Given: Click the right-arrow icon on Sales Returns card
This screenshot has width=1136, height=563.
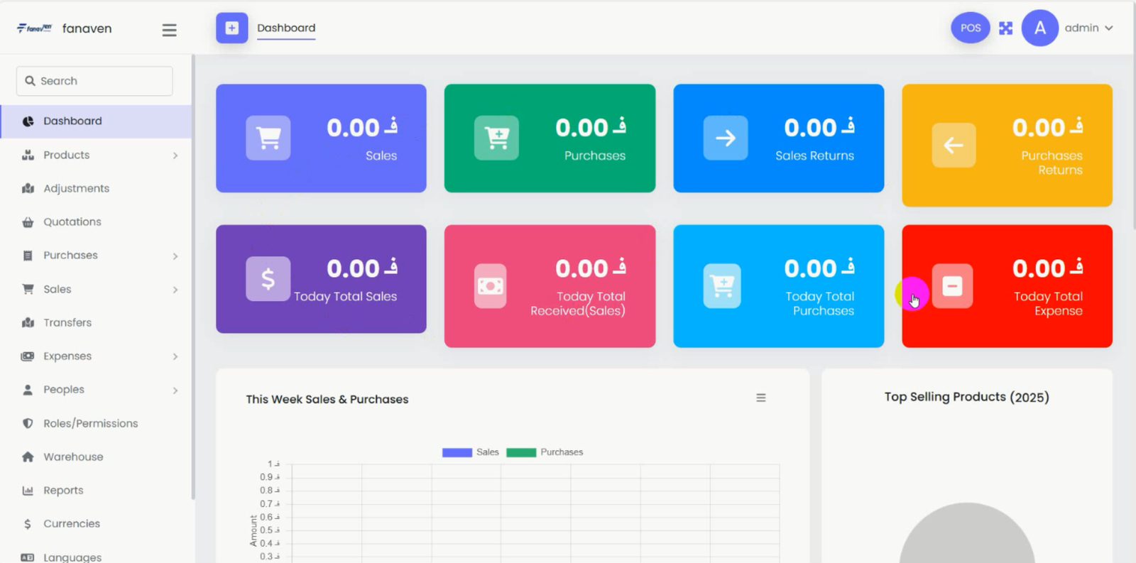Looking at the screenshot, I should point(725,138).
